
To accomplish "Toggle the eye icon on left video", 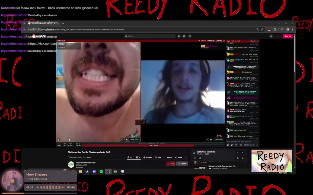I will pyautogui.click(x=58, y=140).
